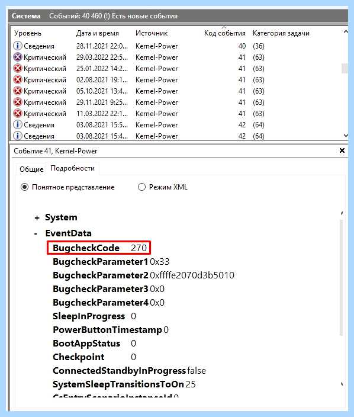This screenshot has height=417, width=354.
Task: Sort by Категория задачи column header
Action: 281,33
